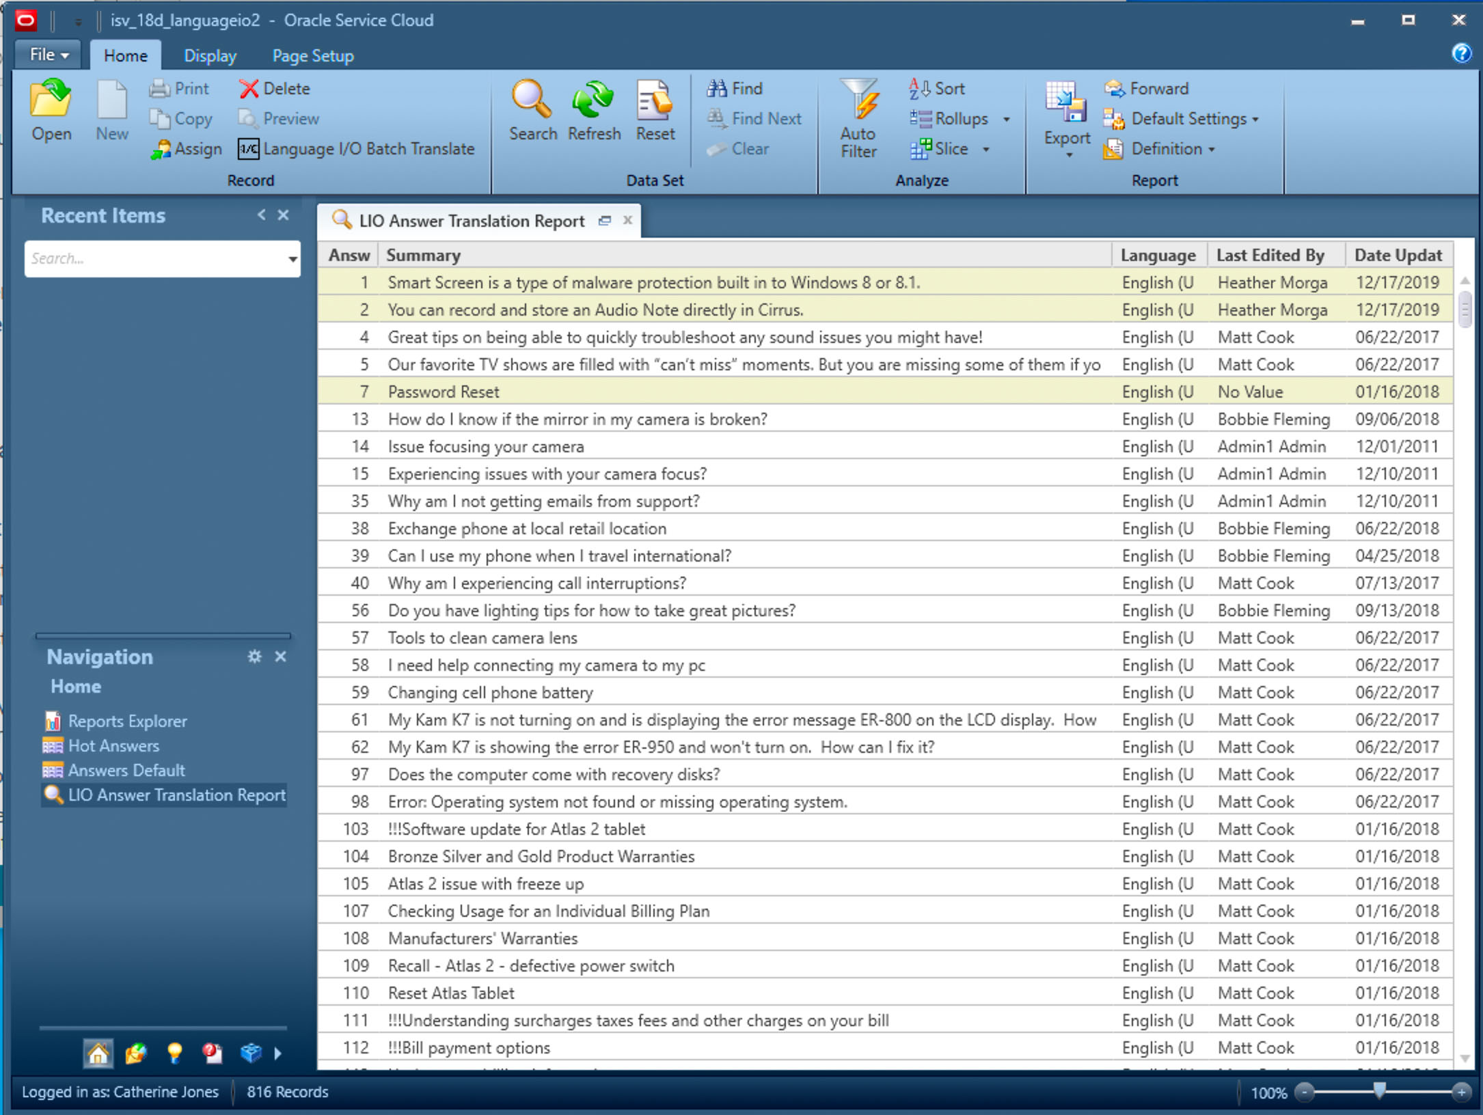The image size is (1483, 1115).
Task: Collapse the Recent Items pane arrow
Action: tap(261, 215)
